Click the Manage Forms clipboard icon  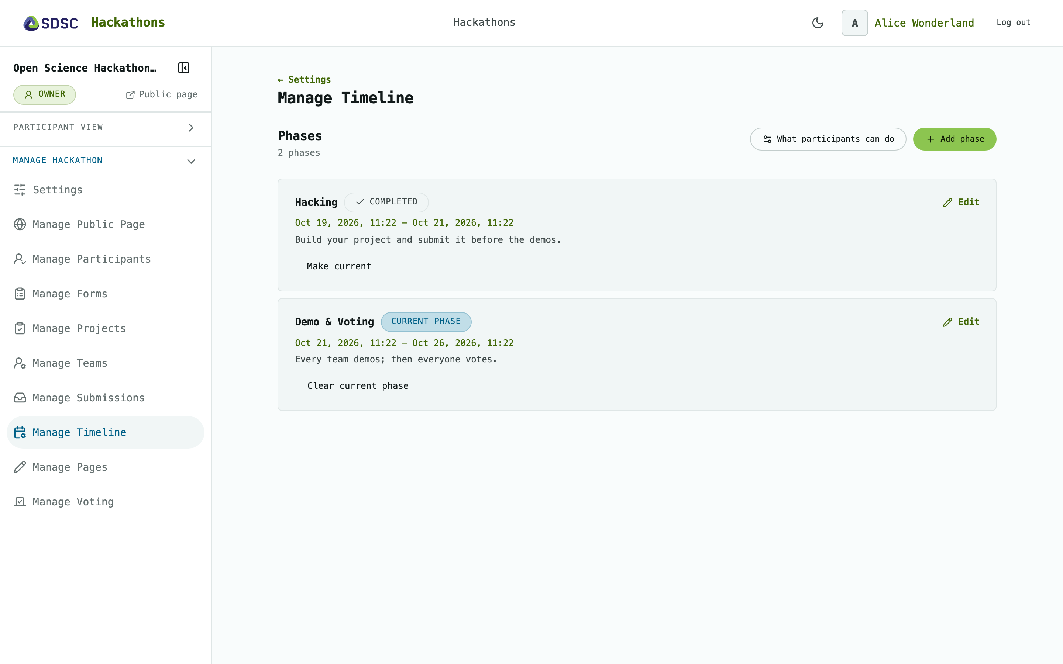click(20, 294)
